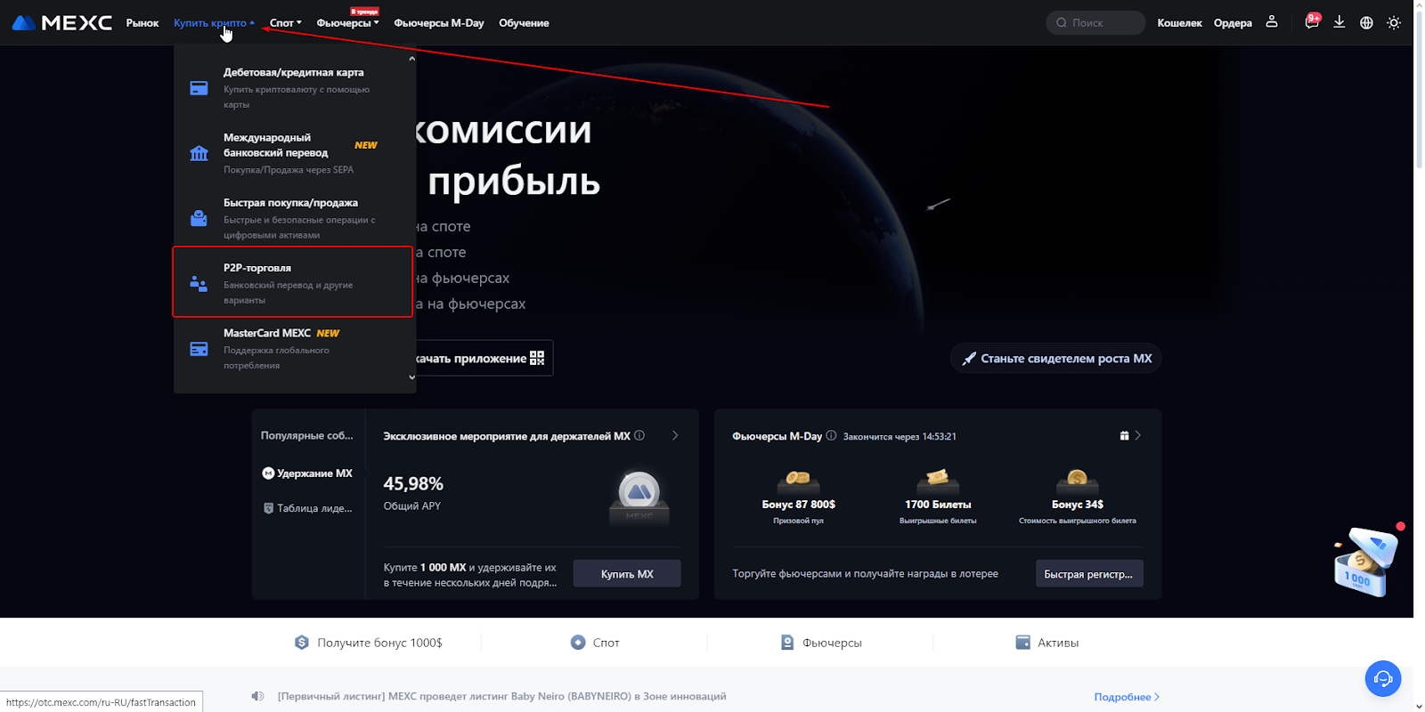Open notifications with 9+ badge
Screen dimensions: 1425x712
(x=1312, y=21)
